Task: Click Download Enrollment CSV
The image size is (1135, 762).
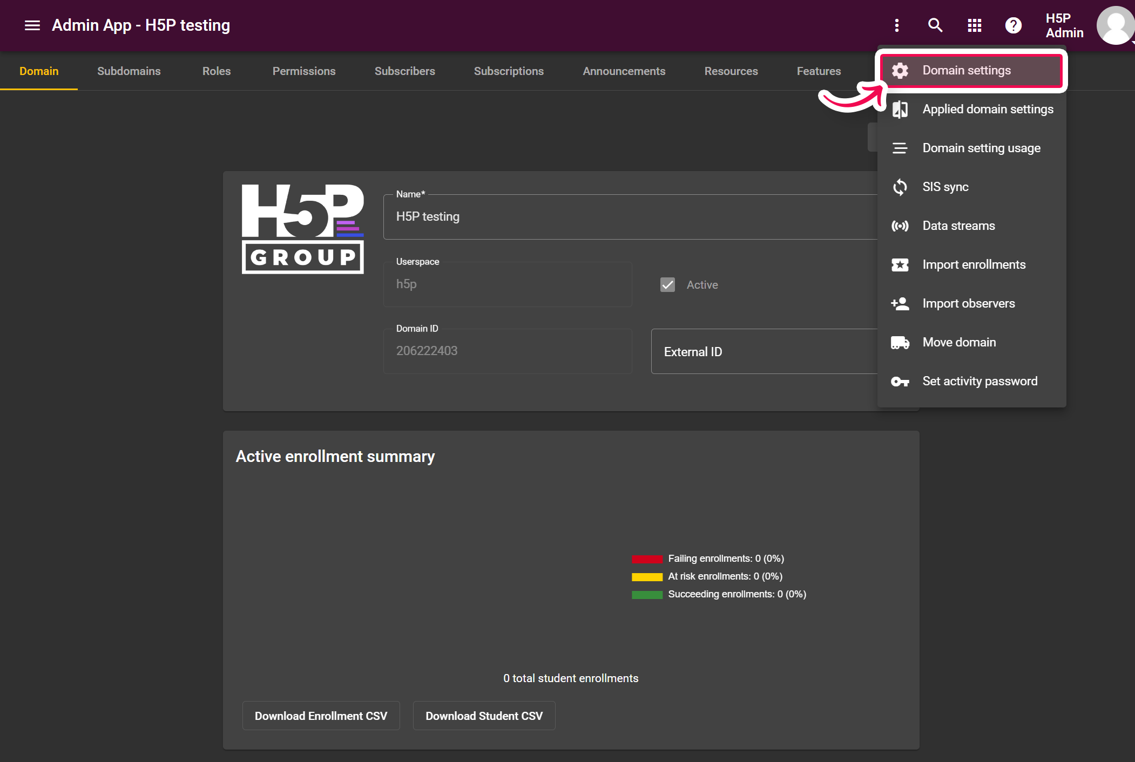Action: click(321, 716)
